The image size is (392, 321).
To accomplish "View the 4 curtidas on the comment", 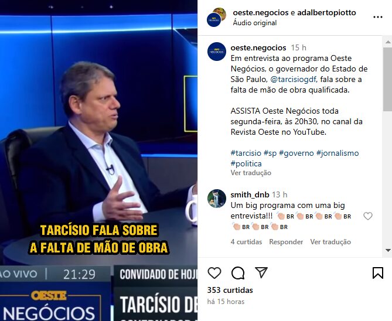I will click(246, 242).
